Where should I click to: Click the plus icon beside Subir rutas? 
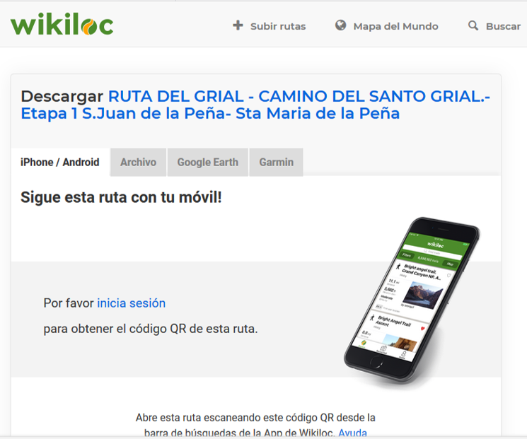238,25
